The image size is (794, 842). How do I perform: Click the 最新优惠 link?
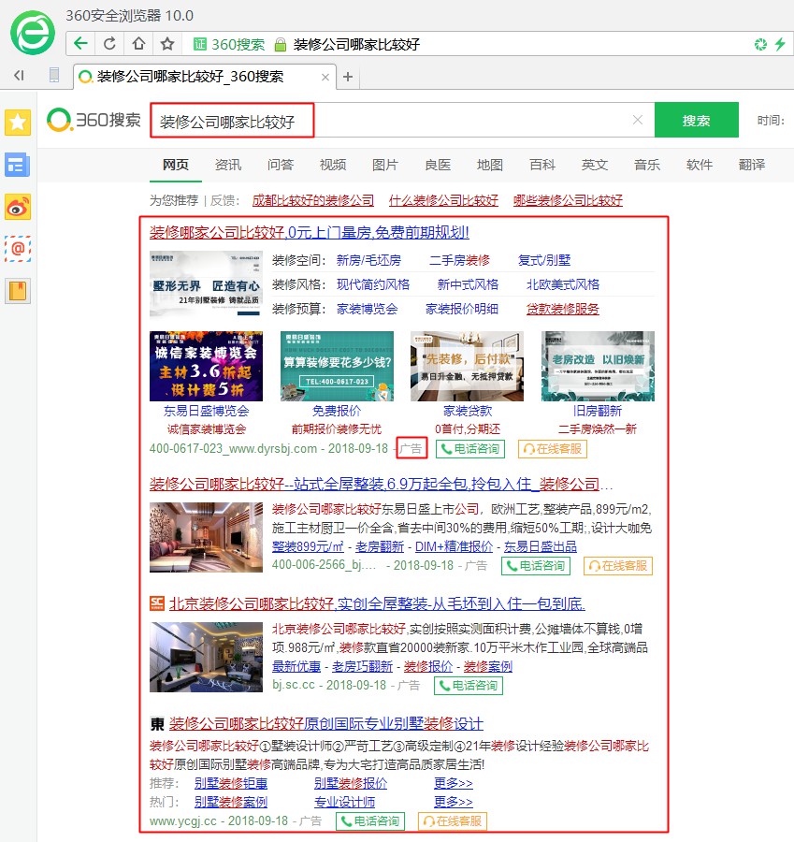tap(296, 666)
